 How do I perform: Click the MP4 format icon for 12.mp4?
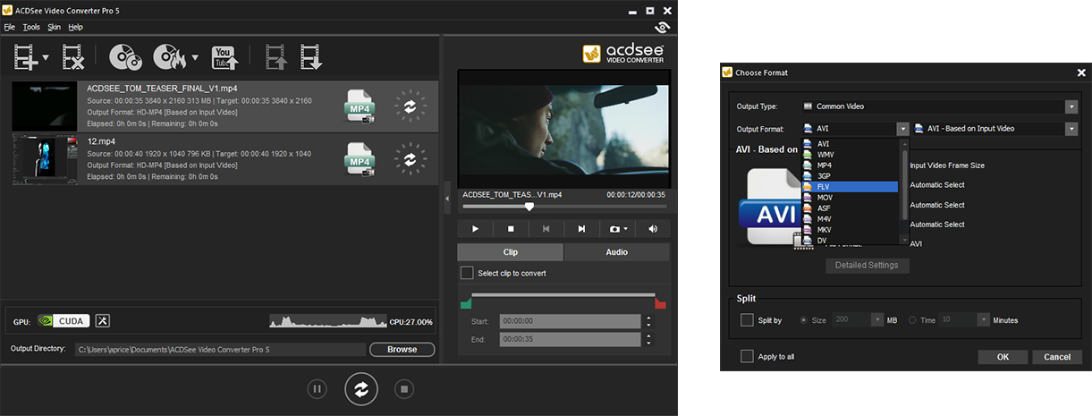click(x=360, y=160)
